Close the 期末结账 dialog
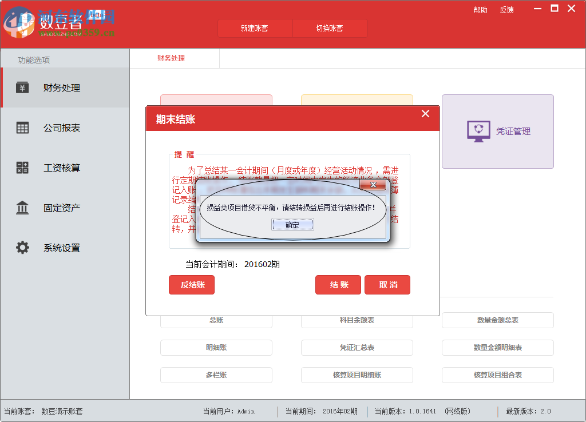This screenshot has width=586, height=422. (425, 113)
